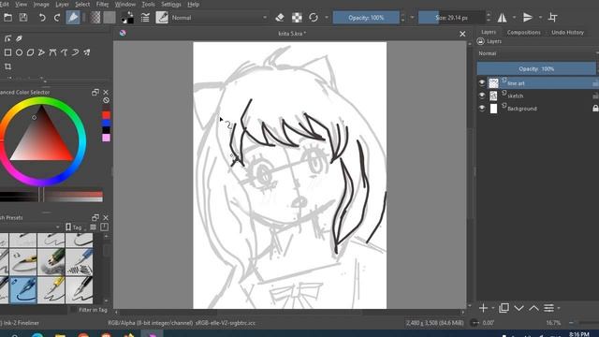Viewport: 599px width, 337px height.
Task: Move layer up with the up chevron
Action: [x=533, y=308]
